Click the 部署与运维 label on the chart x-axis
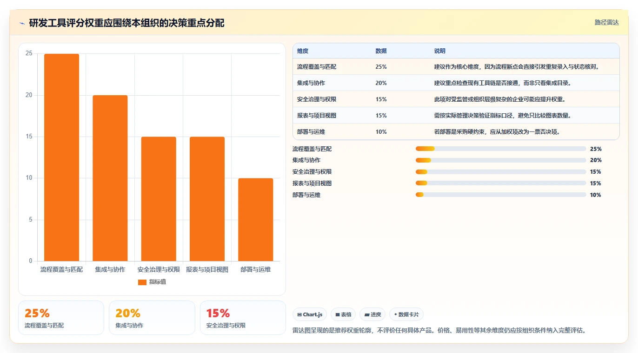The width and height of the screenshot is (638, 353). tap(256, 269)
